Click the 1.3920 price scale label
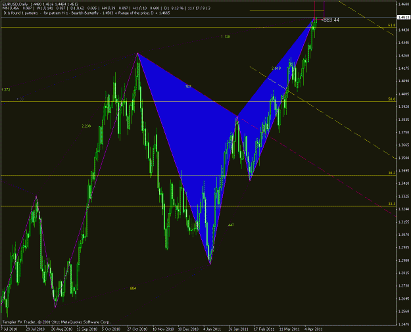The width and height of the screenshot is (411, 332). (x=404, y=107)
